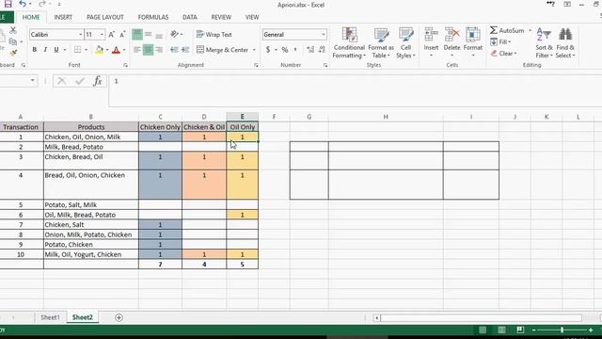Click the Font dialog launcher arrow

[x=125, y=65]
